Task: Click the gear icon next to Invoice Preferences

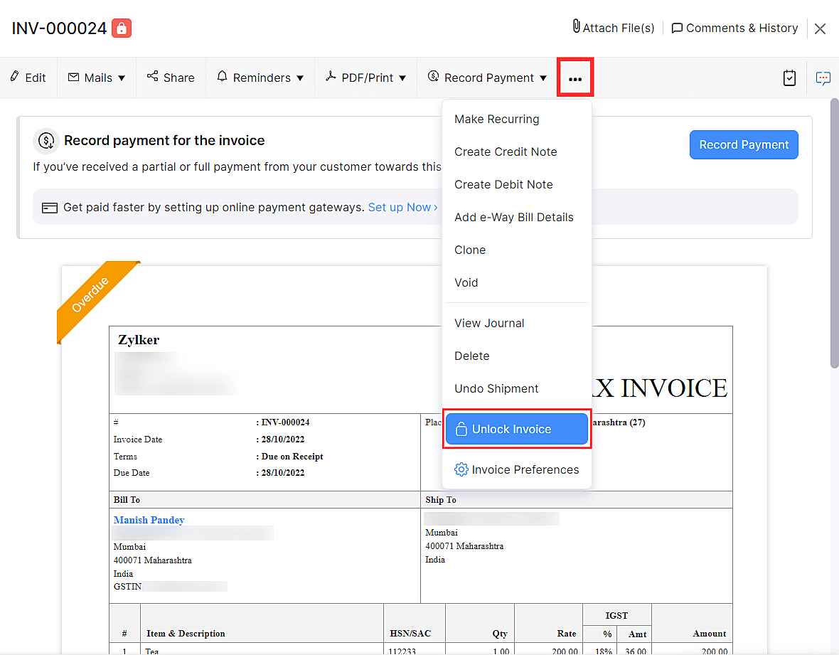Action: [461, 469]
